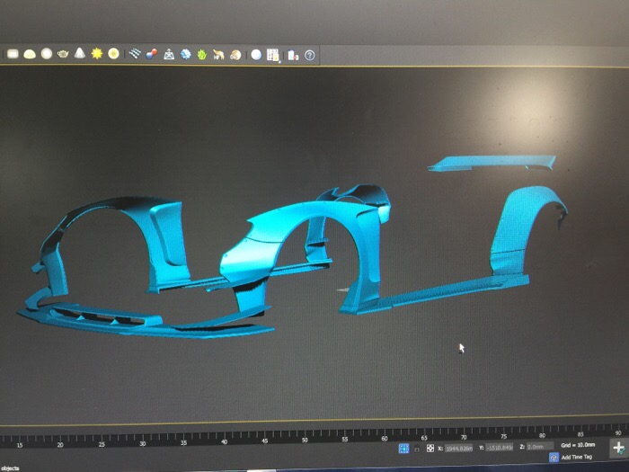The width and height of the screenshot is (629, 472).
Task: Choose the hemisphere dome primitive icon
Action: tap(30, 54)
